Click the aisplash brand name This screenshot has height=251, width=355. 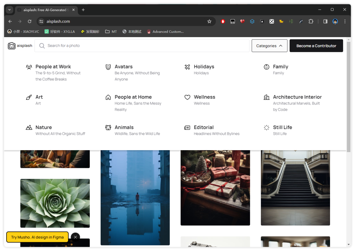[24, 46]
